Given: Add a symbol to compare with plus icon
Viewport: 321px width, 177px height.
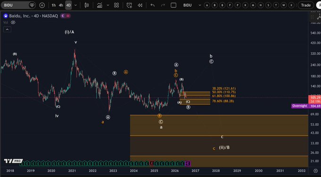Looking at the screenshot, I should click(42, 5).
